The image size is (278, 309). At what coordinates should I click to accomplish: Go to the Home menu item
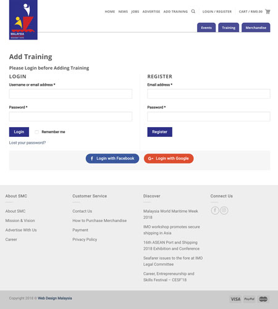click(x=110, y=12)
